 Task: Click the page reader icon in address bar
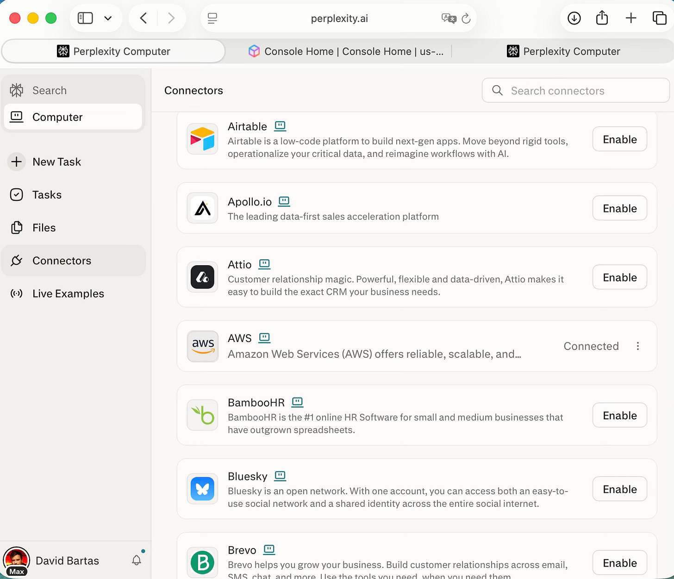click(x=212, y=19)
